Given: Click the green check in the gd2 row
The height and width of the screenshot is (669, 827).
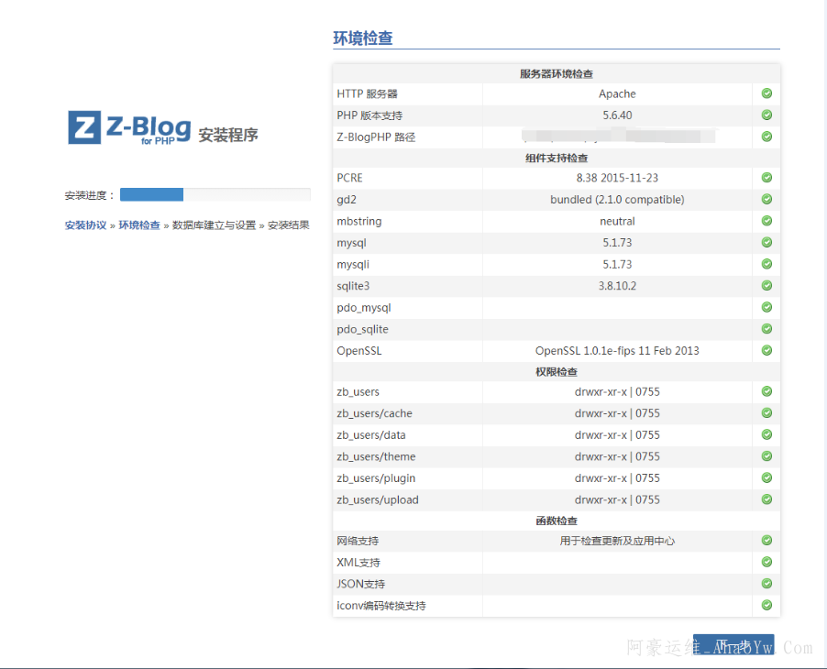Looking at the screenshot, I should click(x=766, y=199).
